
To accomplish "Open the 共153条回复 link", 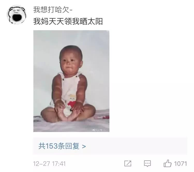I will click(62, 146).
